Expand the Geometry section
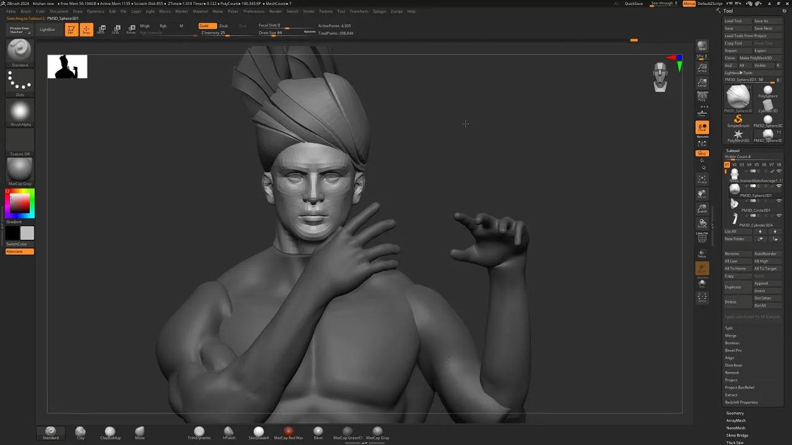The image size is (792, 445). pos(735,412)
